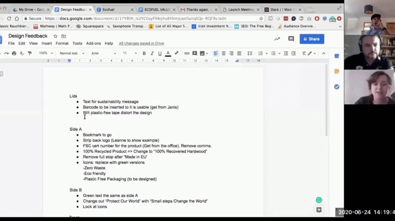This screenshot has height=221, width=395.
Task: Open the View menu
Action: pyautogui.click(x=33, y=44)
